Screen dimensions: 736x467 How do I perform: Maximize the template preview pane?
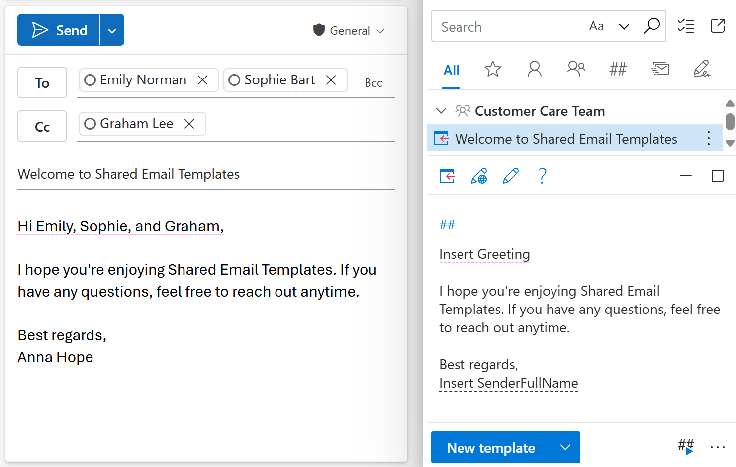click(718, 176)
